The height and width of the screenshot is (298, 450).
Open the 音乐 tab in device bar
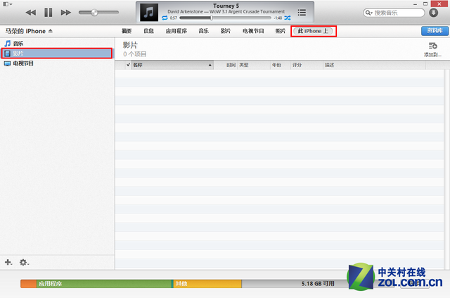[x=203, y=31]
